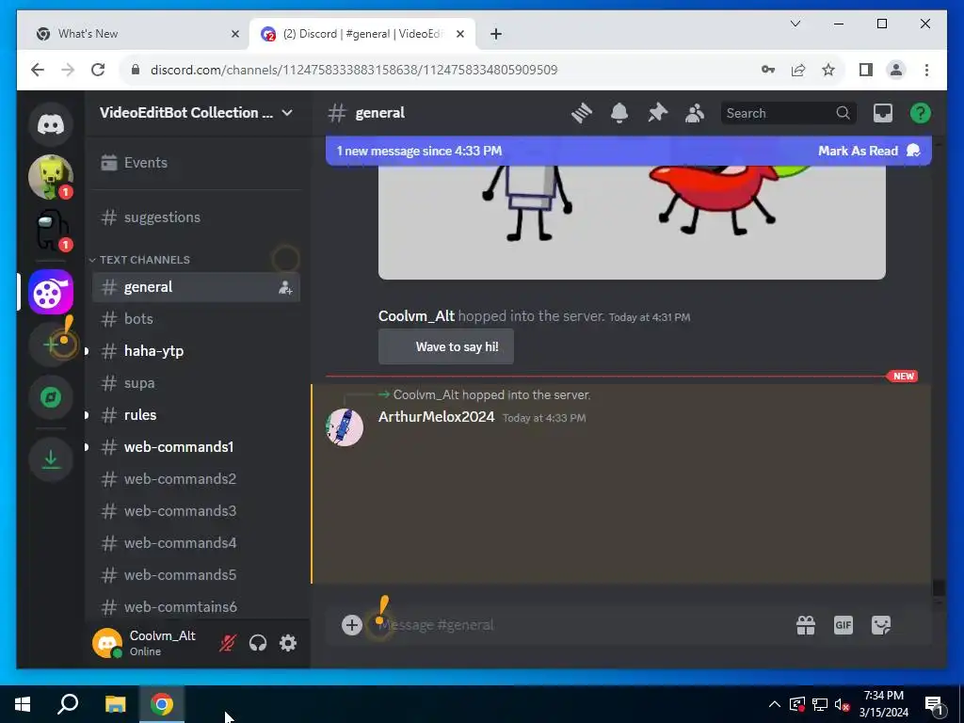This screenshot has width=964, height=723.
Task: Open the GIF picker button
Action: (843, 625)
